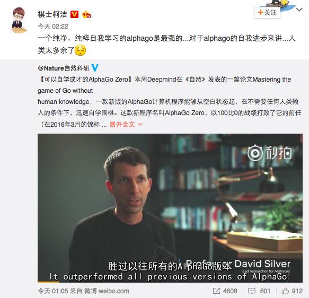Screen dimensions: 309x298
Task: Click the crown membership badge icon
Action: point(86,15)
